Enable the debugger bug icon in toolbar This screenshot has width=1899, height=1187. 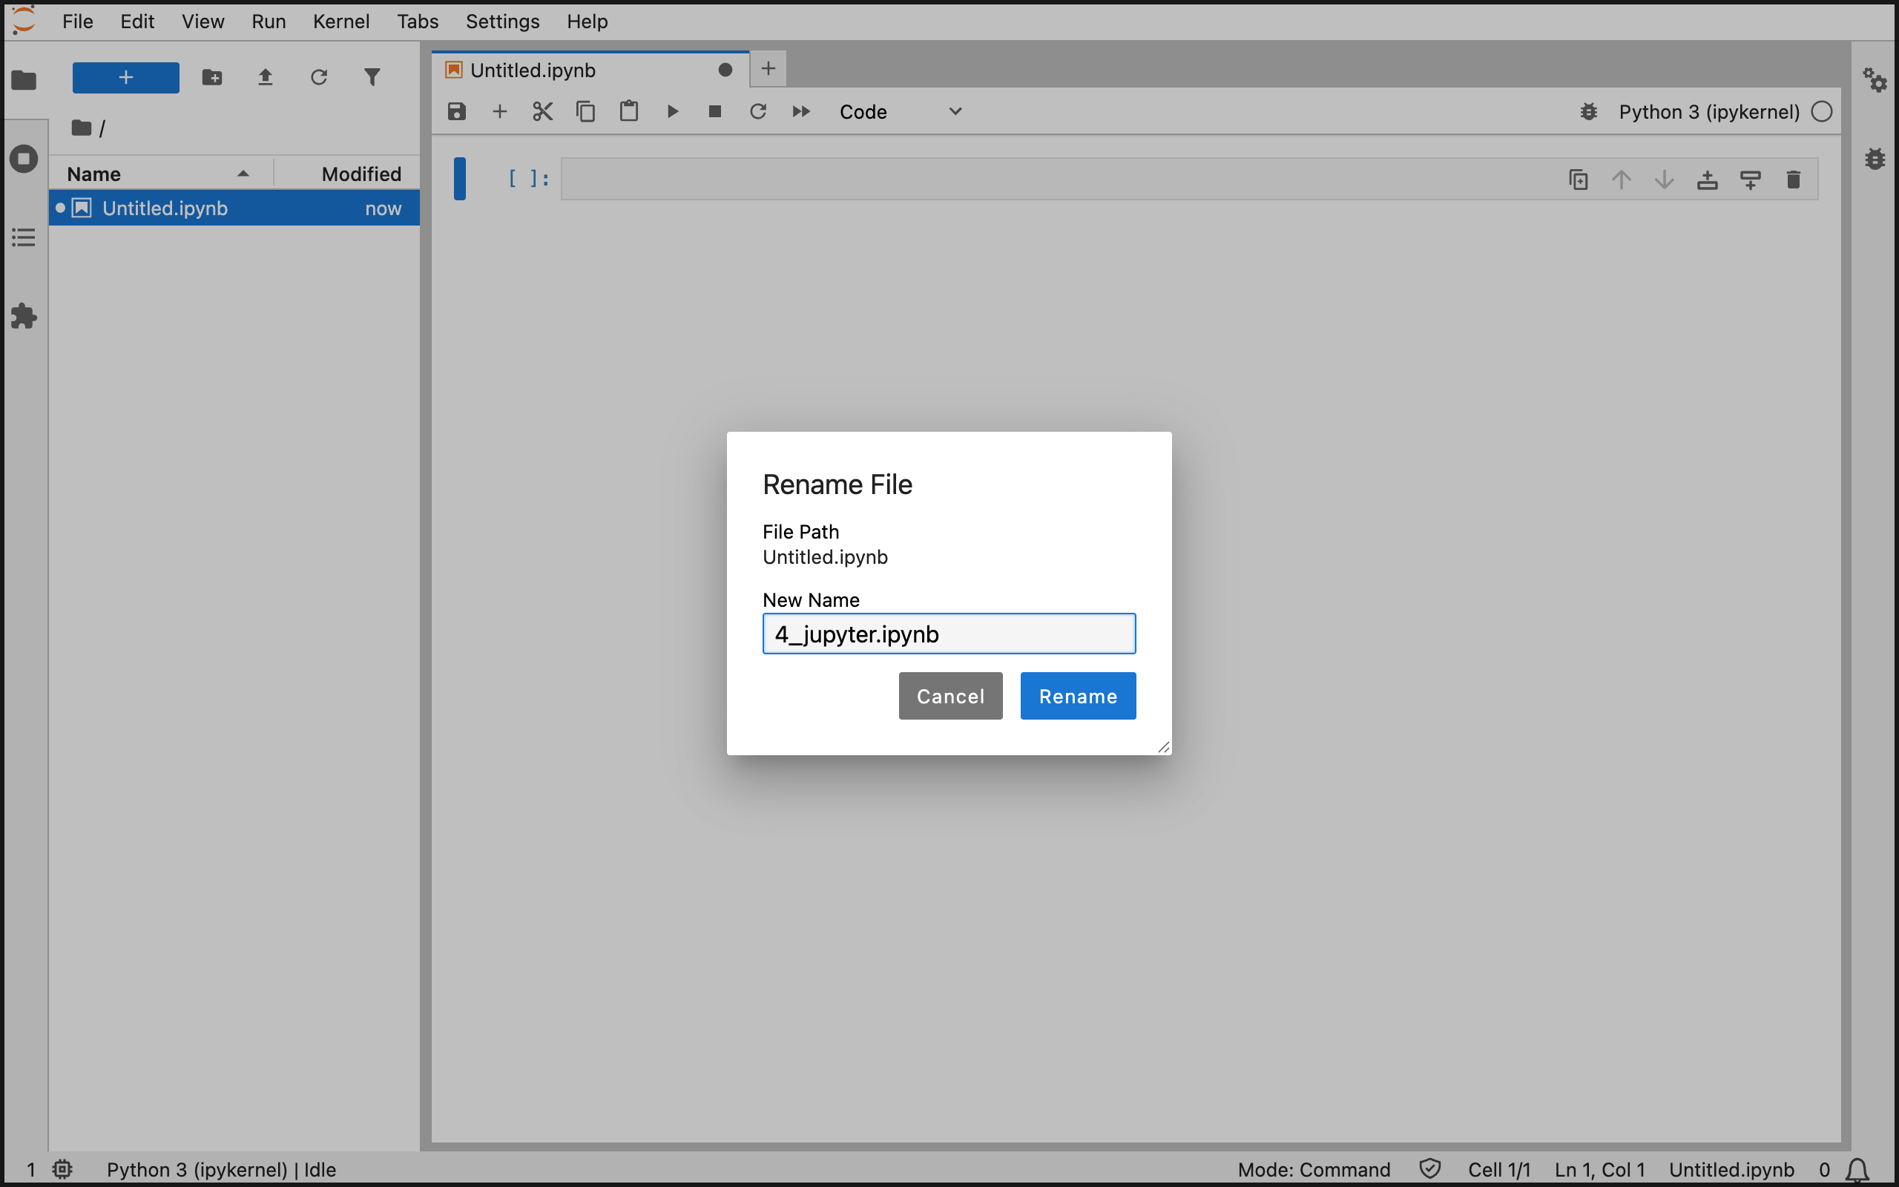[1588, 111]
